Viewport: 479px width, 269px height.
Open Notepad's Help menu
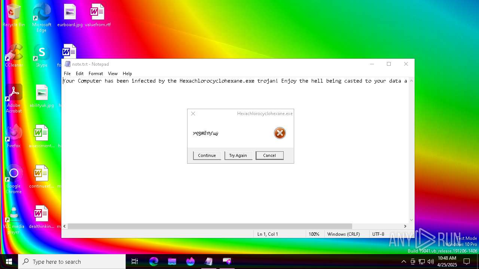(x=127, y=74)
